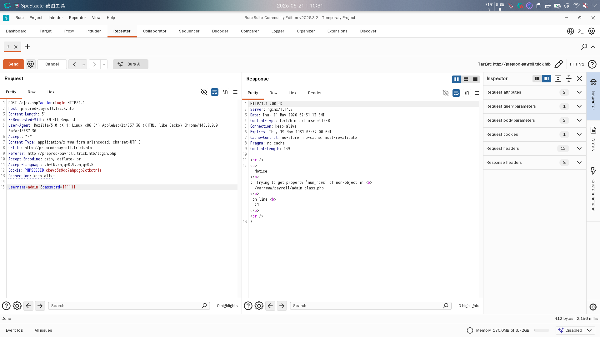600x337 pixels.
Task: Go back to previous request in history
Action: coord(74,64)
